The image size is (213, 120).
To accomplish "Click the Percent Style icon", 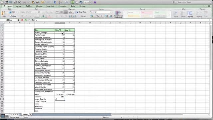I will [98, 16].
